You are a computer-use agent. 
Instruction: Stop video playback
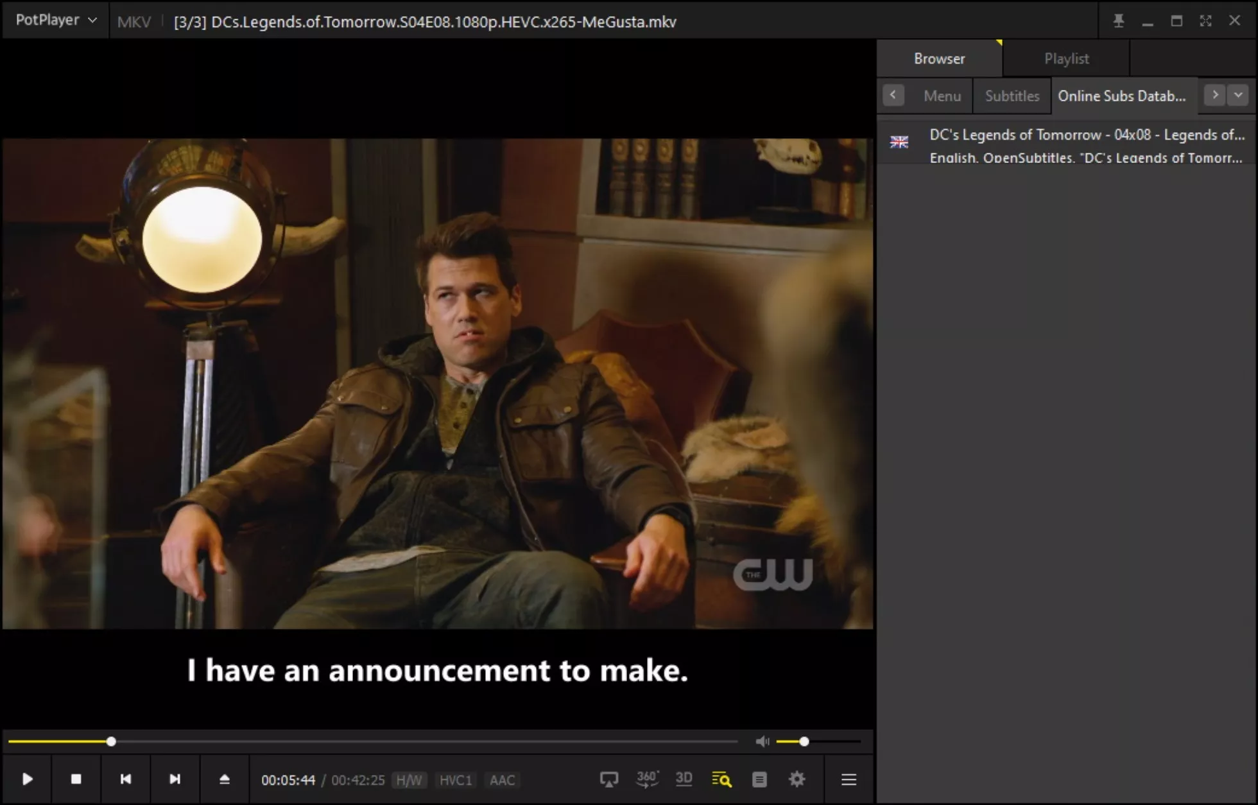click(x=76, y=779)
